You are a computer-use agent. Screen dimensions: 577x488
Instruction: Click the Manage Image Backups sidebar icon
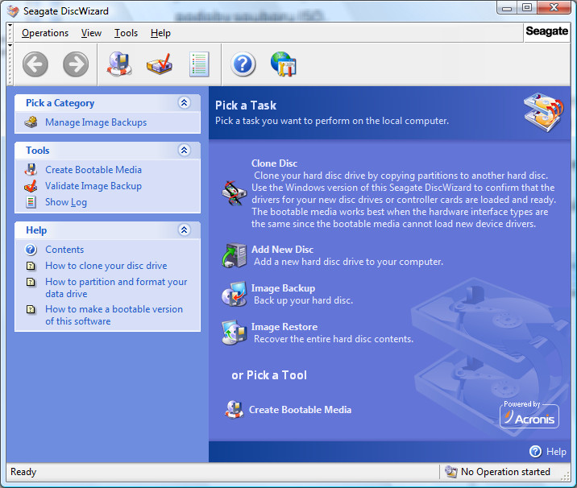point(31,122)
